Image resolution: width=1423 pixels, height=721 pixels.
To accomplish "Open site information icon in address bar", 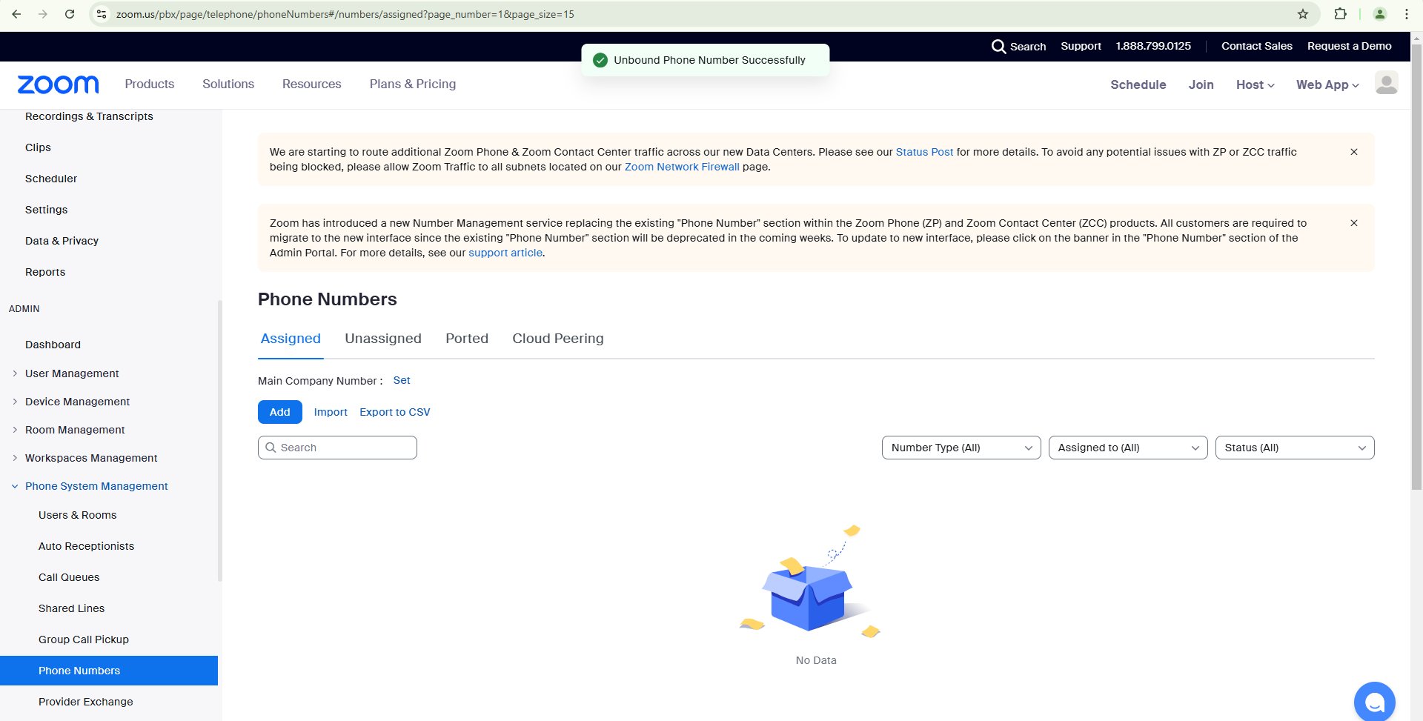I will pos(102,14).
